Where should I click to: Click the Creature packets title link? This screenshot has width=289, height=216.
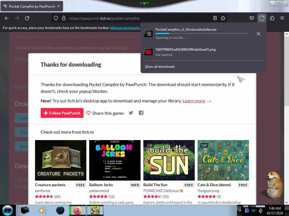50,185
